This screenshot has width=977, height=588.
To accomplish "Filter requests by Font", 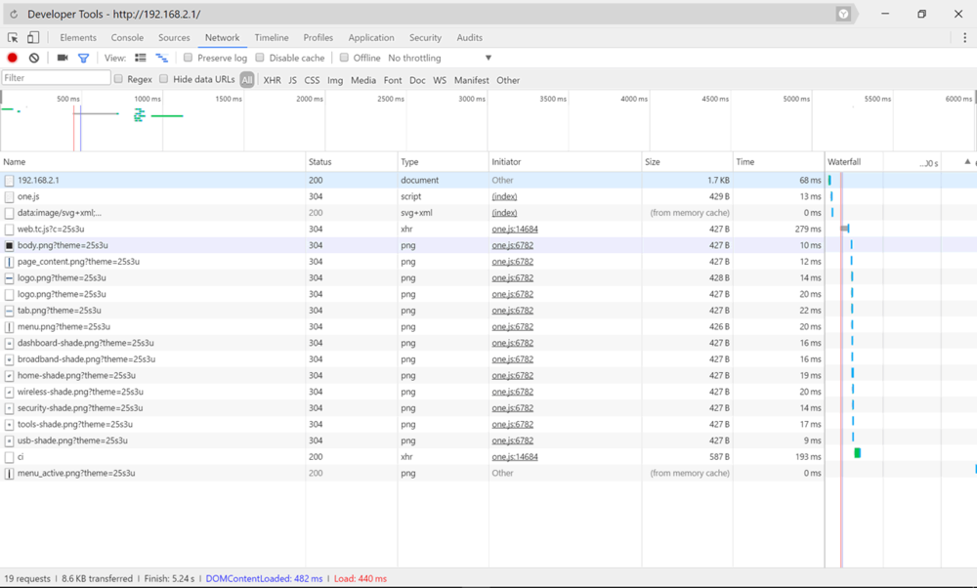I will [x=393, y=80].
